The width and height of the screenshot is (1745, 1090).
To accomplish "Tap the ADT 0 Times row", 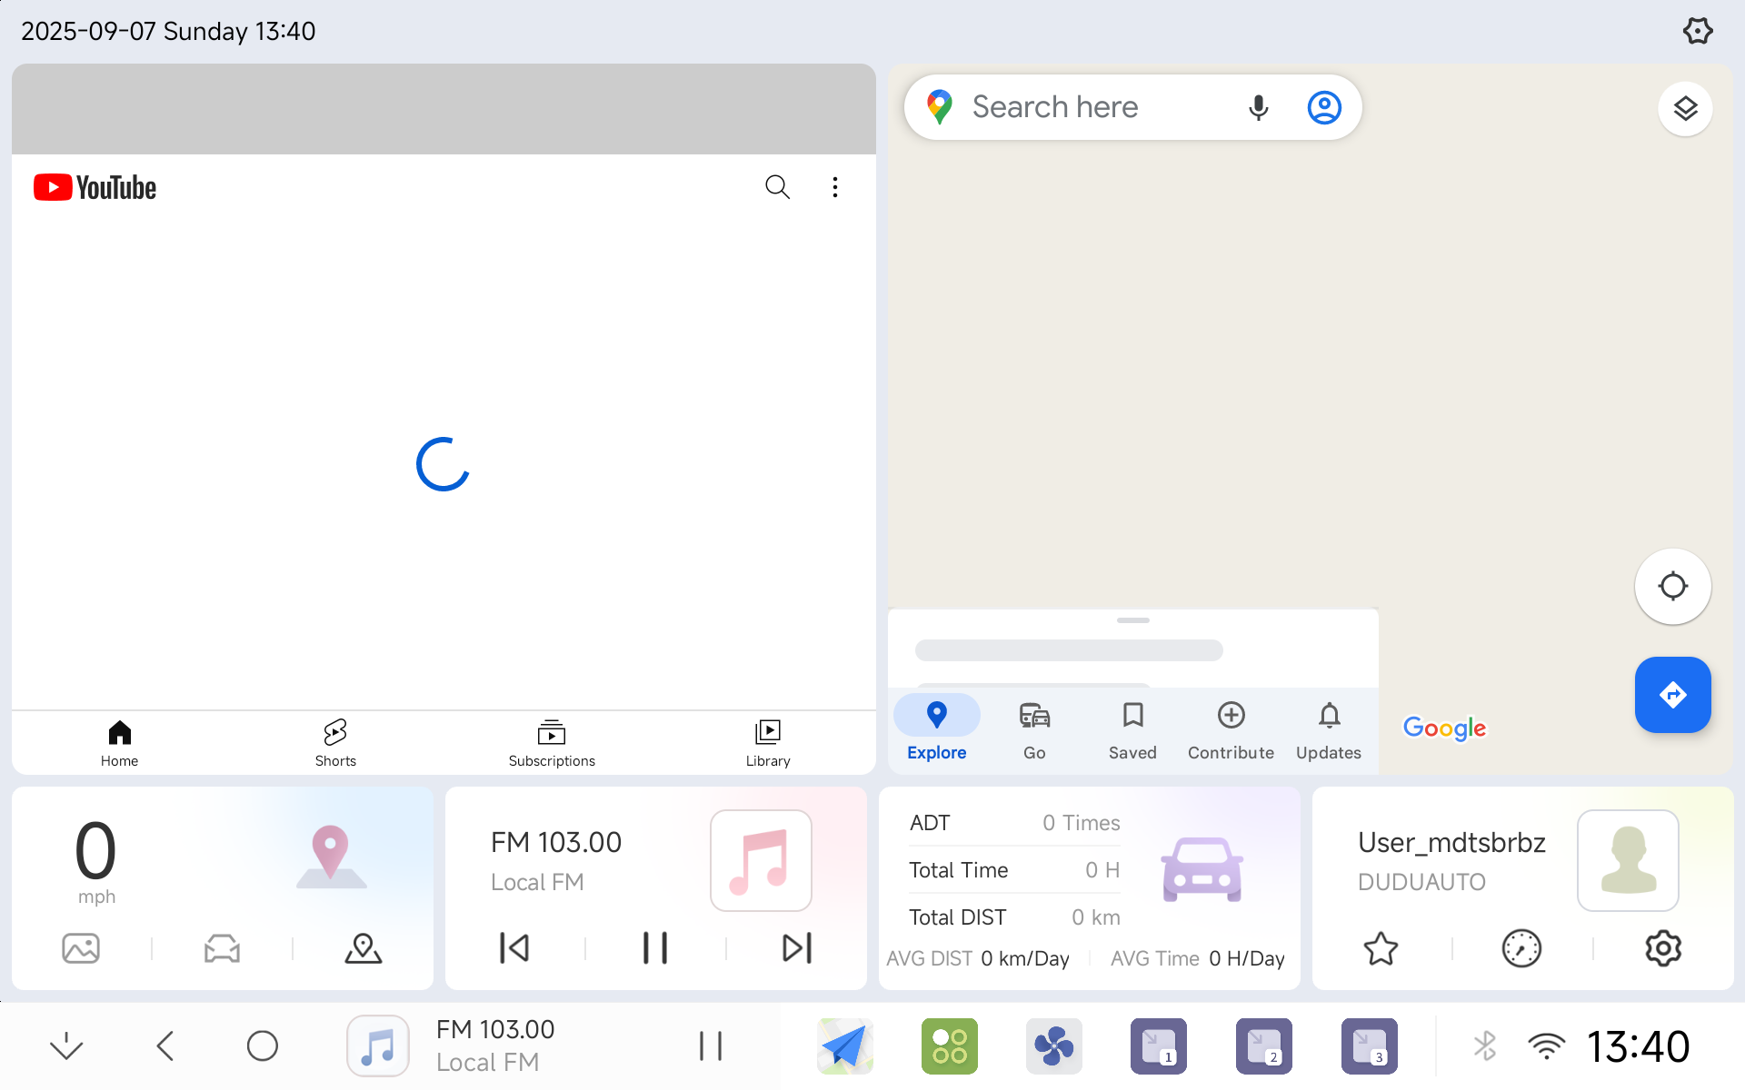I will (1014, 823).
